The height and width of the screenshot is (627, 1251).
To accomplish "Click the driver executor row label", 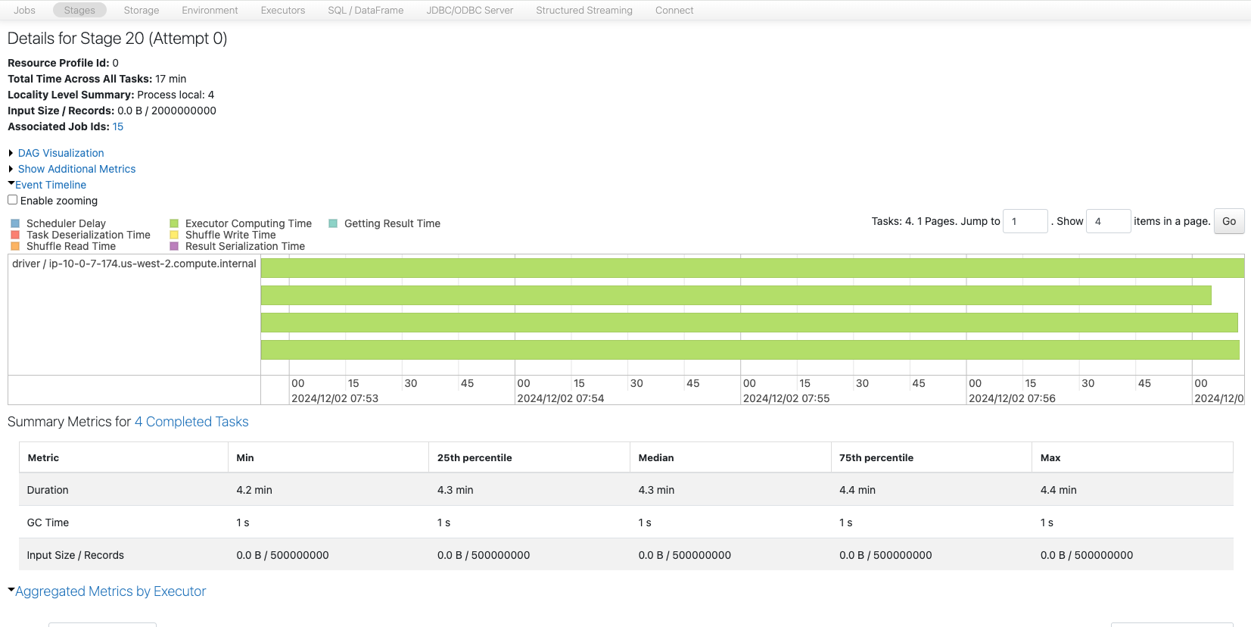I will pos(134,264).
